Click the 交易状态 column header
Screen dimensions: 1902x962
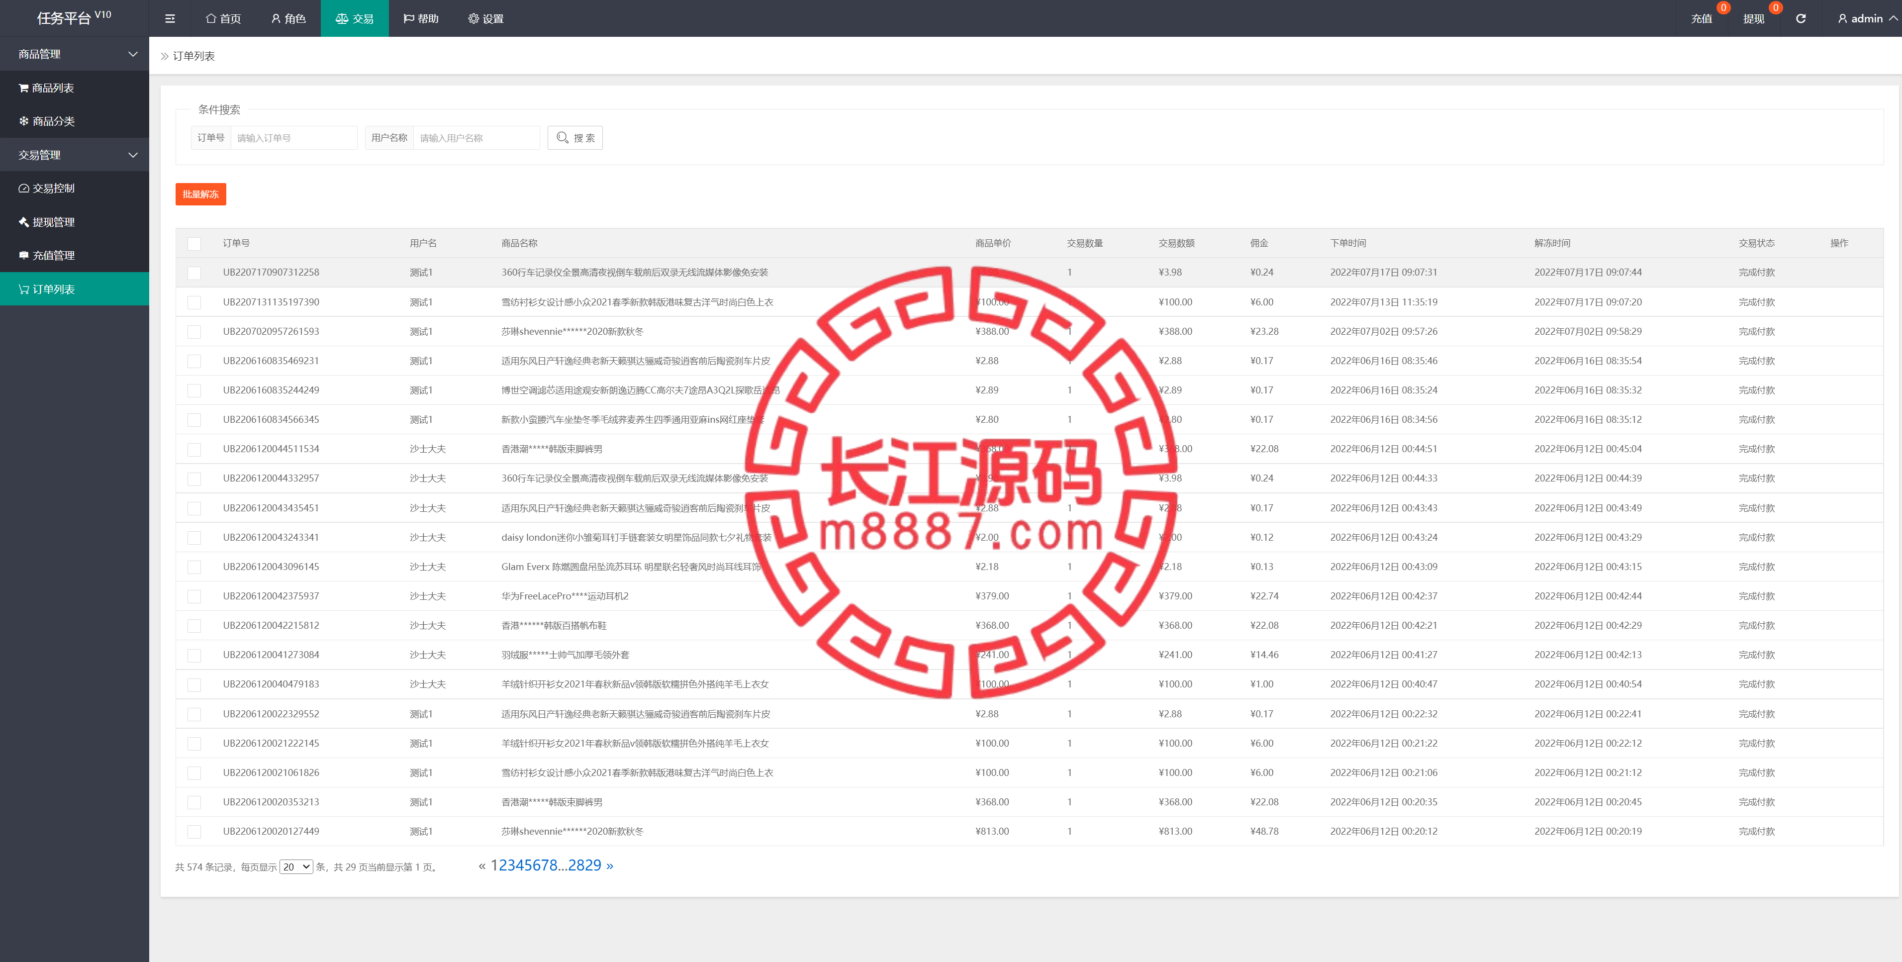(x=1757, y=243)
